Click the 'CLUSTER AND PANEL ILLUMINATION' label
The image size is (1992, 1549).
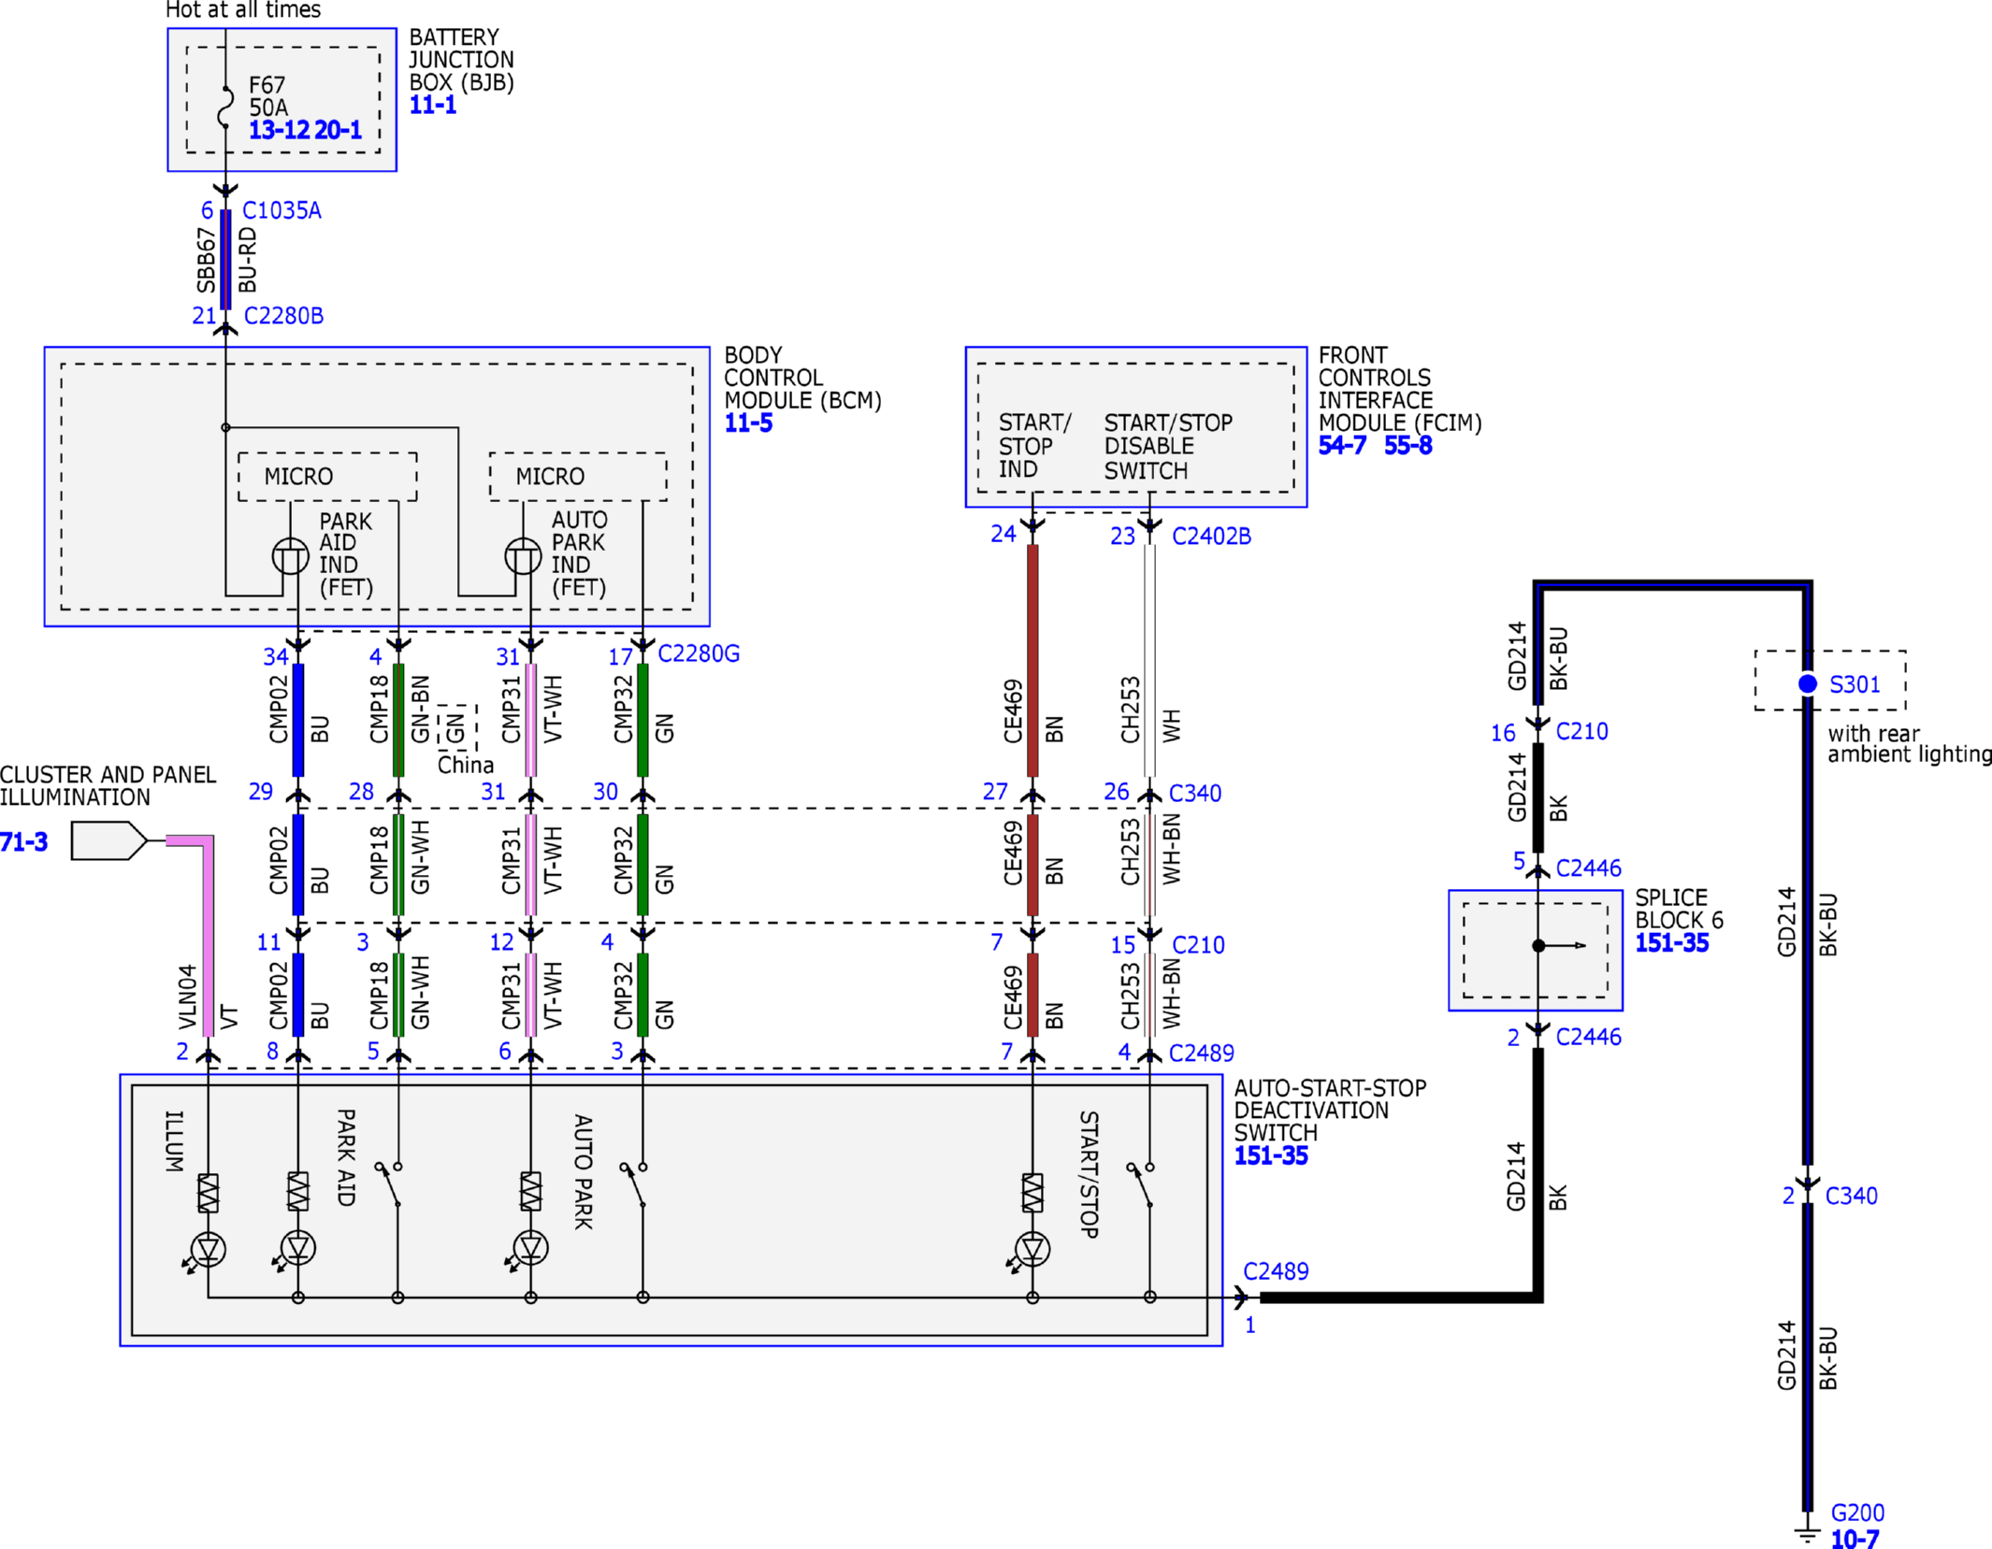pyautogui.click(x=108, y=786)
